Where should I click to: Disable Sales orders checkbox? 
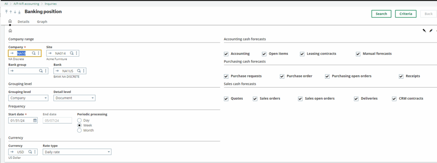tap(255, 99)
